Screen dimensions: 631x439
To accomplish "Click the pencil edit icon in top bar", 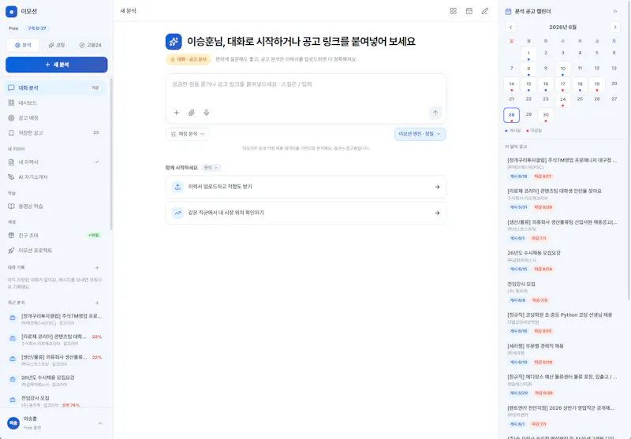I will pos(485,11).
